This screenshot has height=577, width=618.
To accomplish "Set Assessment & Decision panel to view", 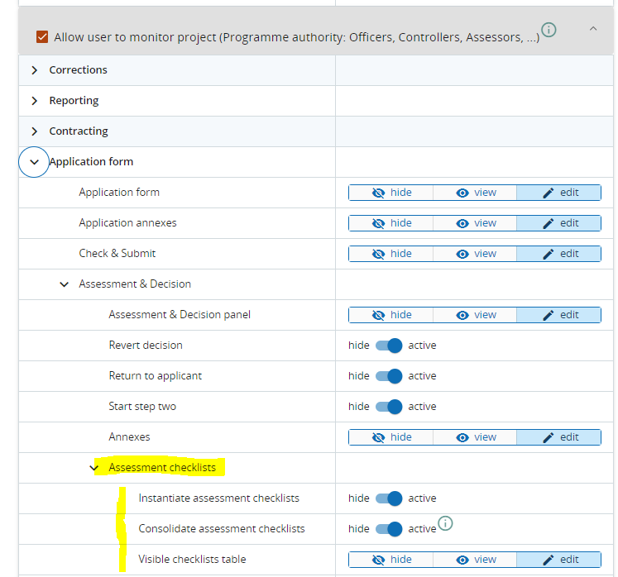I will pos(475,315).
